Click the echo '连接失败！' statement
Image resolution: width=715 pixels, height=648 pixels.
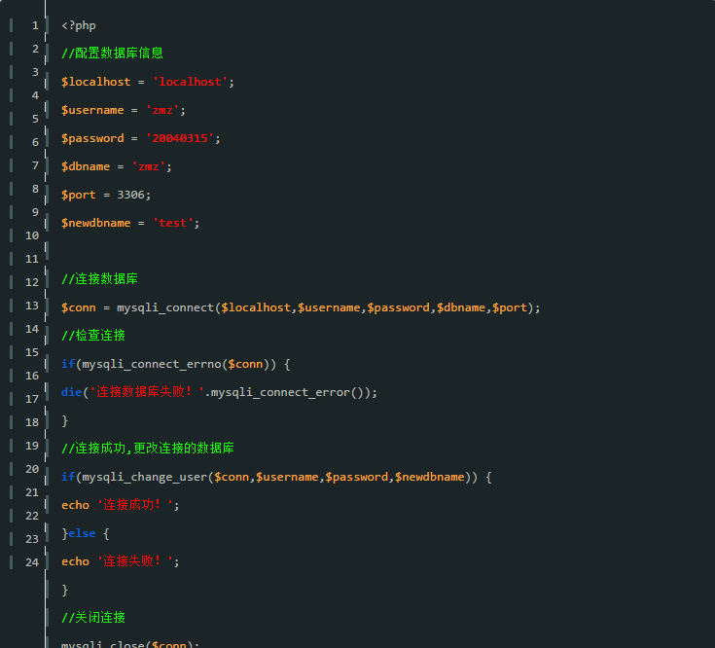[121, 561]
